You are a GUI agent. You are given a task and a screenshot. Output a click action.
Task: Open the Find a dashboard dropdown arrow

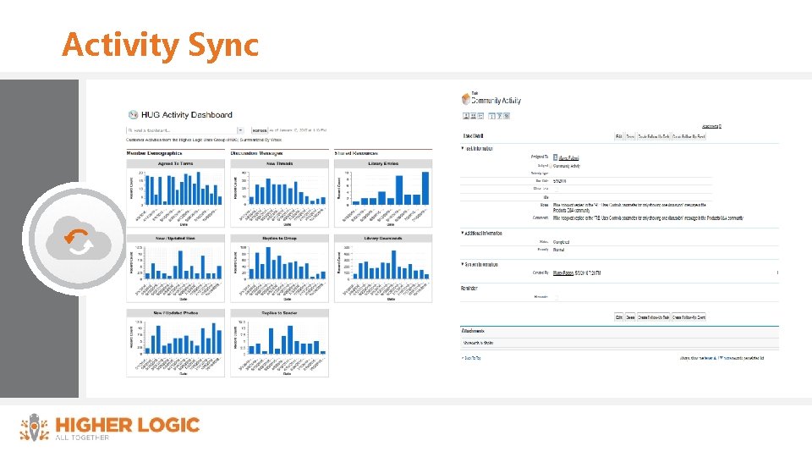click(240, 130)
